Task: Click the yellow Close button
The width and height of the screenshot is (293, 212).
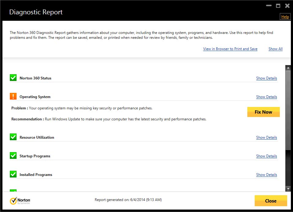Action: [271, 201]
